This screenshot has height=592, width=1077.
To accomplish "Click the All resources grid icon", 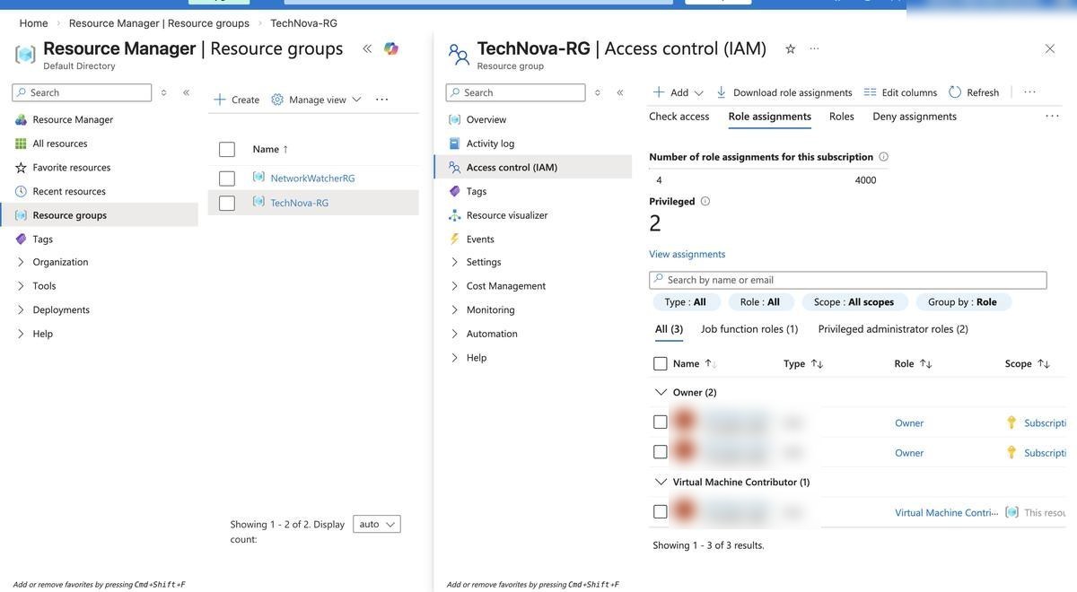I will 21,144.
